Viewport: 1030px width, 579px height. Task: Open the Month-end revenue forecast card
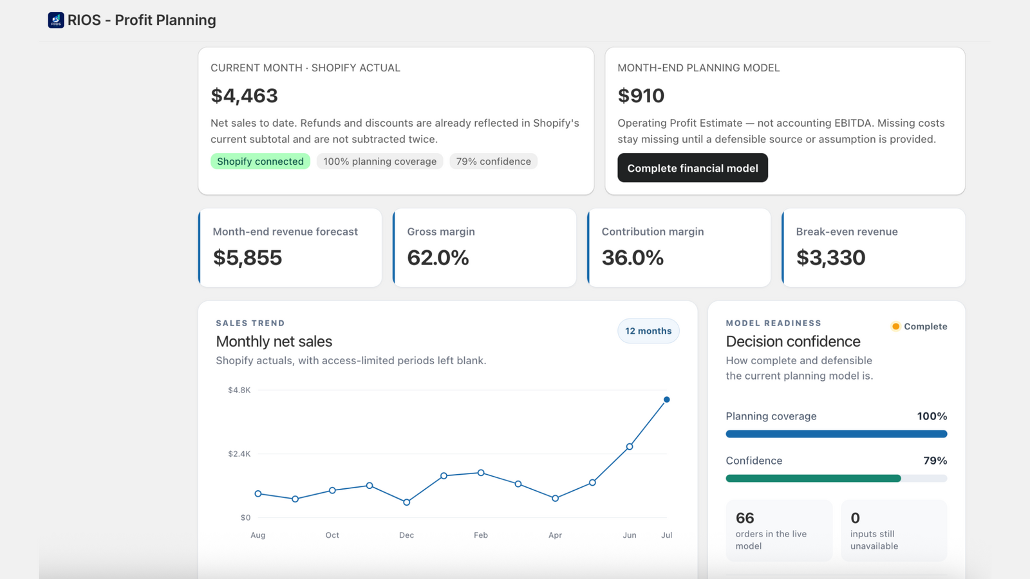click(290, 248)
